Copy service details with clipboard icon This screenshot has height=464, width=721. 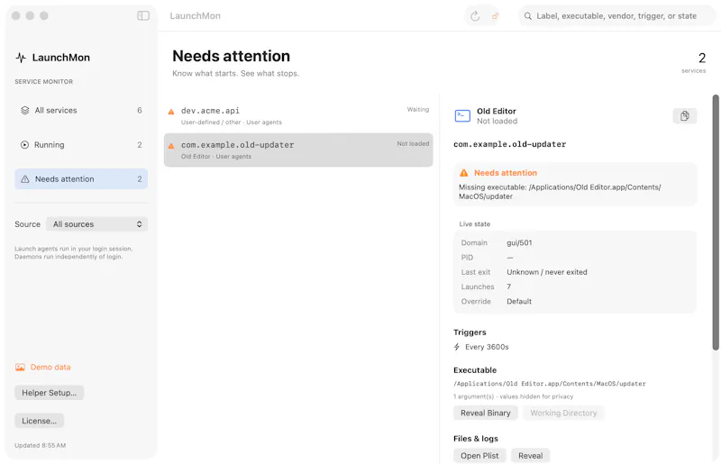(685, 116)
